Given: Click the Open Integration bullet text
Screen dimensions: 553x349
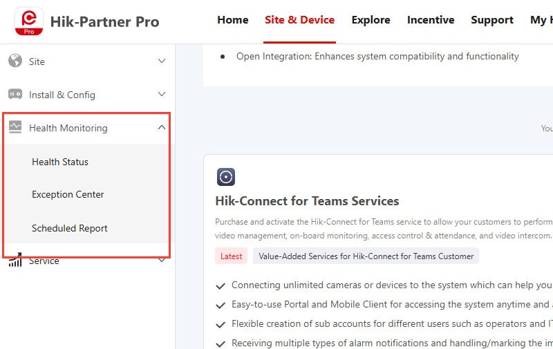Looking at the screenshot, I should click(x=377, y=57).
